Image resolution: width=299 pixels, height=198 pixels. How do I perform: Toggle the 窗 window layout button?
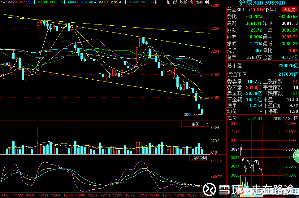coord(191,2)
